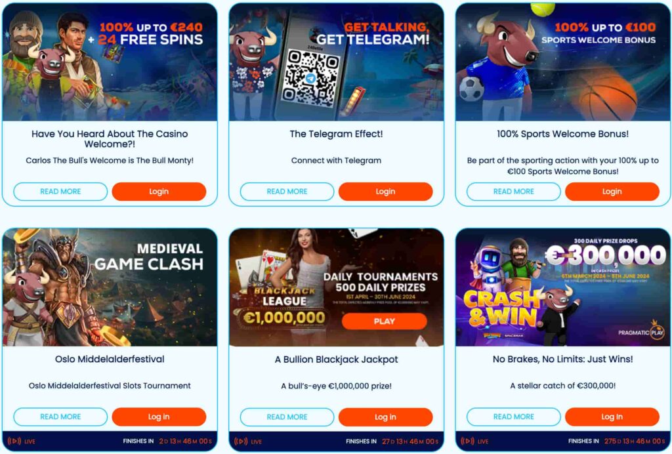Click live broadcast icon on Oslo Middelalderfestival card
Screen dimensions: 672x454
(x=14, y=441)
